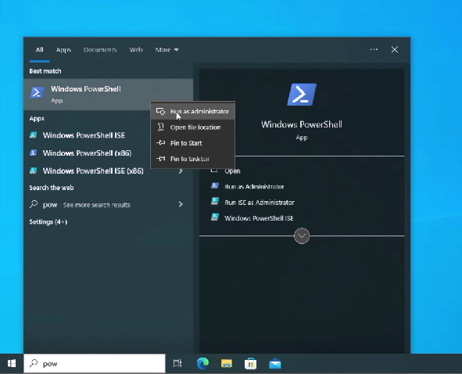Click the Open action icon
Viewport: 462px width, 374px height.
click(x=214, y=171)
